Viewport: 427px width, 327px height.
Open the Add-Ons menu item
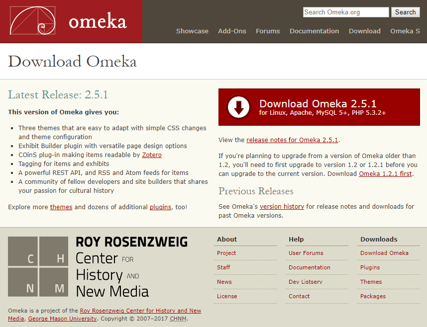pos(232,31)
